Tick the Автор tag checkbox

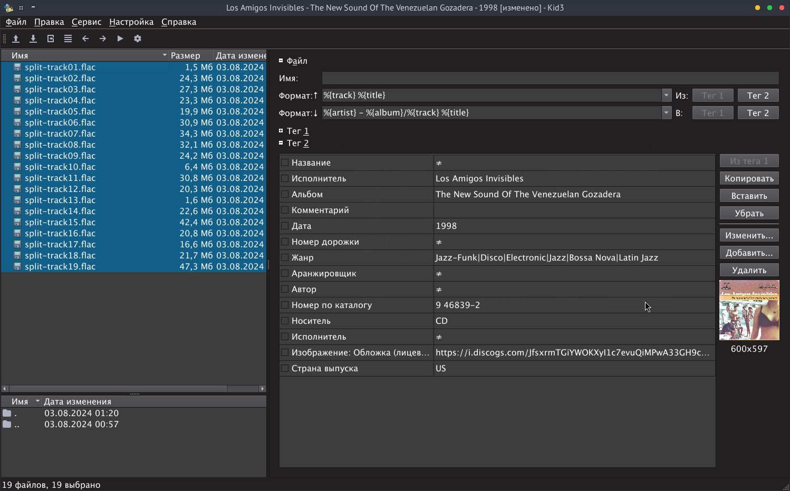(x=285, y=289)
